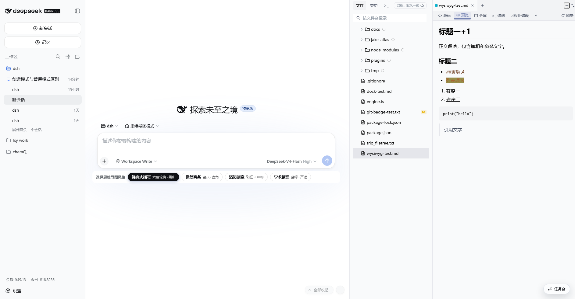Click the 刷新 refresh button
The width and height of the screenshot is (575, 299).
click(x=567, y=16)
